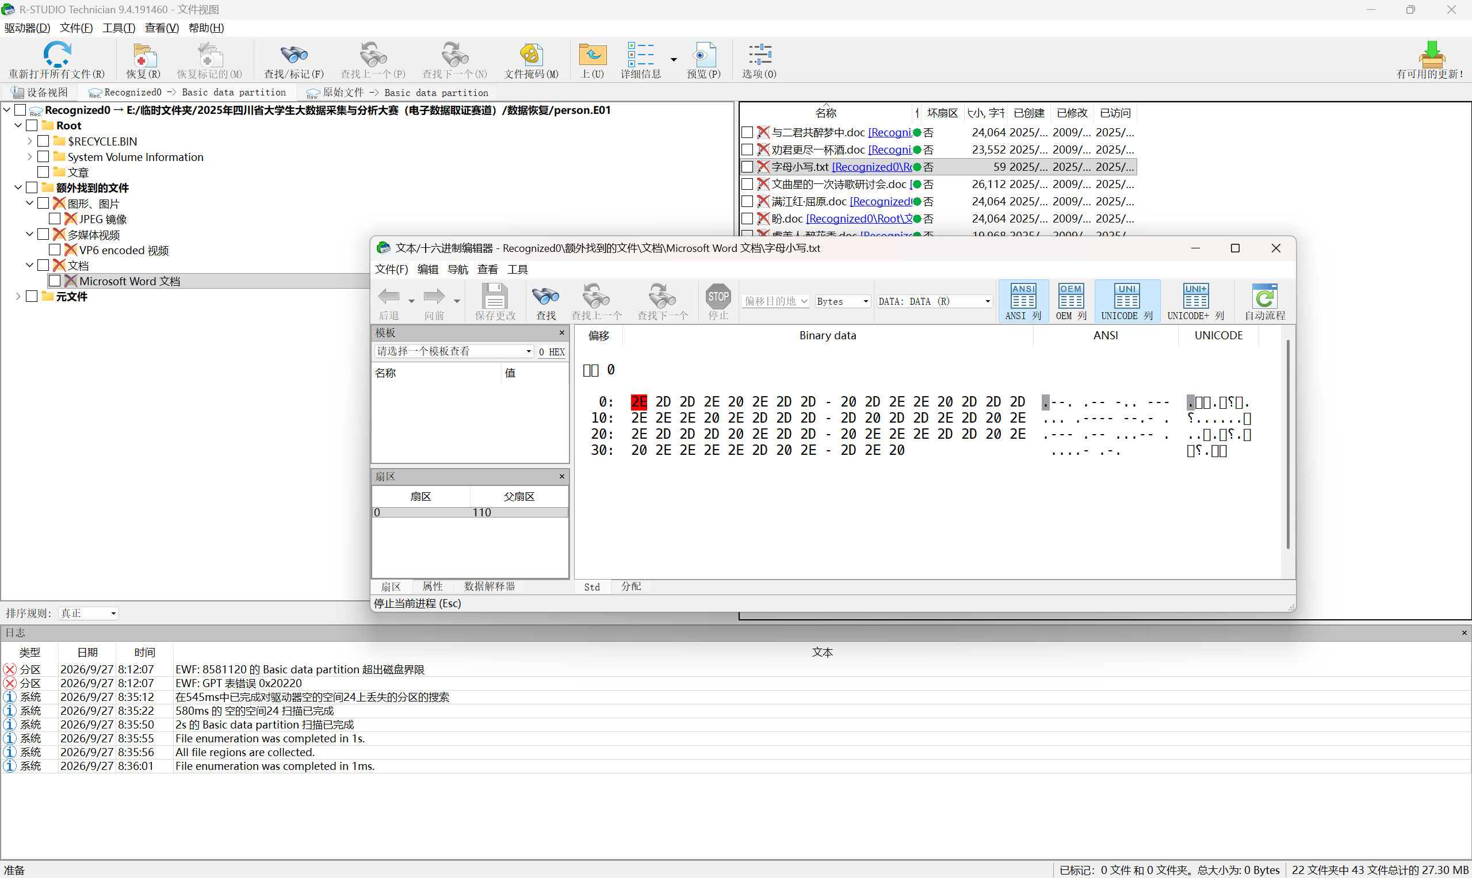The image size is (1472, 878).
Task: Click the 偏移目的地 offset input field
Action: coord(775,301)
